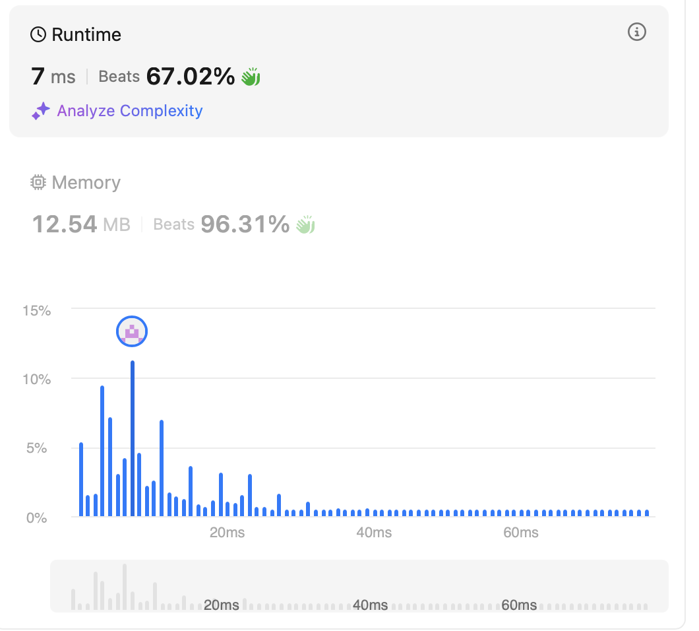Viewport: 699px width, 631px height.
Task: Click the 40ms label on main chart axis
Action: (x=373, y=533)
